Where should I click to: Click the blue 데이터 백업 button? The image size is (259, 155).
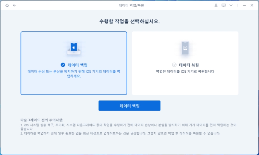129,106
